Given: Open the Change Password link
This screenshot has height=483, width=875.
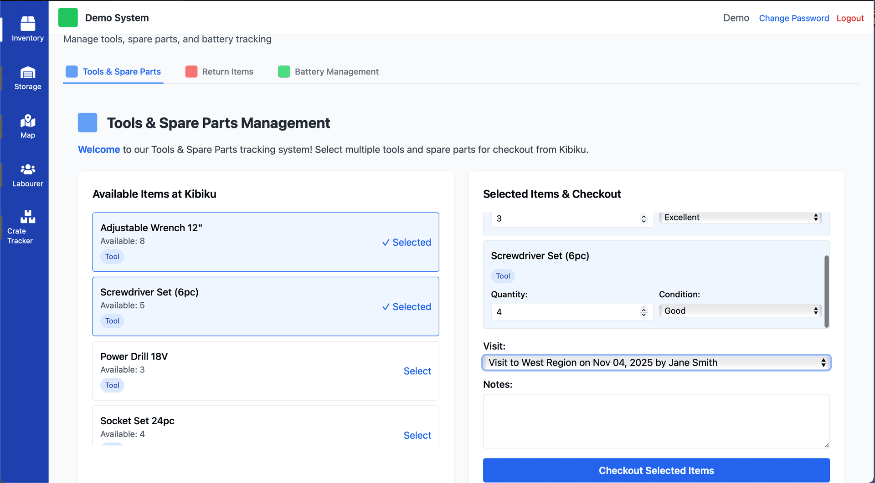Looking at the screenshot, I should coord(794,18).
